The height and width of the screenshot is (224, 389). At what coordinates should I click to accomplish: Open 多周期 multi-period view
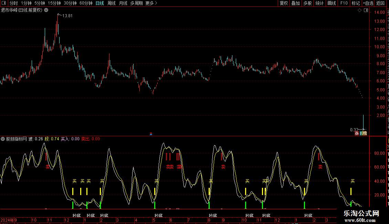pyautogui.click(x=136, y=3)
